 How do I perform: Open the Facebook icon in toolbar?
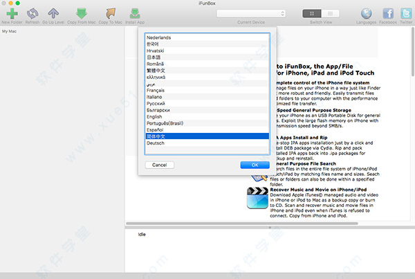(x=387, y=13)
